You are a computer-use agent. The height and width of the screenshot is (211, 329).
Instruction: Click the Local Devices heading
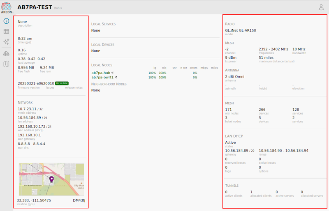coord(102,45)
